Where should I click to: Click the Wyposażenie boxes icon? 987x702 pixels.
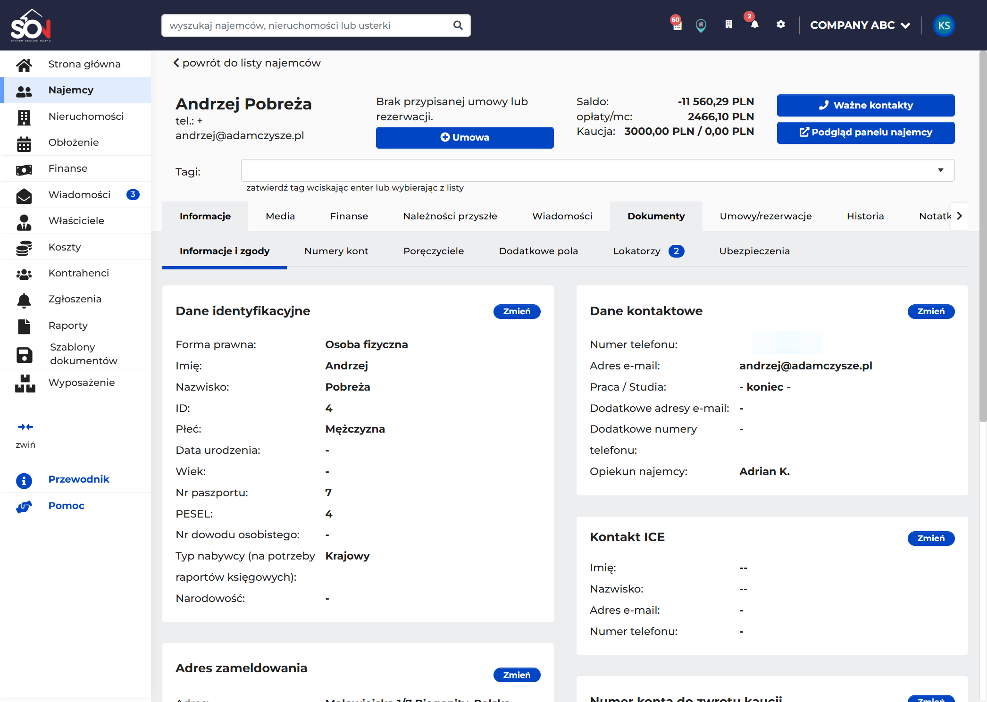click(25, 384)
